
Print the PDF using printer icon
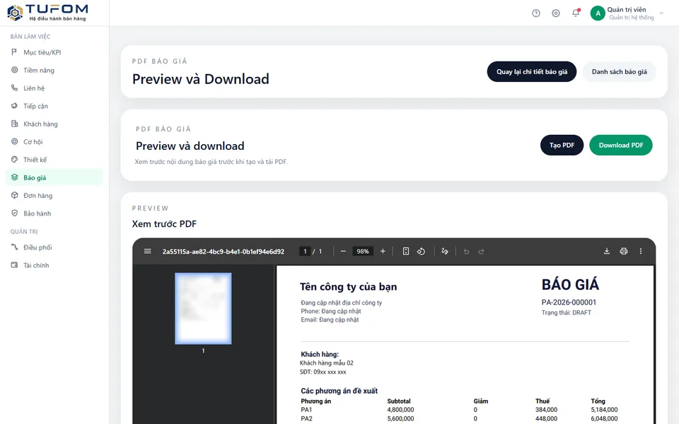pos(624,252)
